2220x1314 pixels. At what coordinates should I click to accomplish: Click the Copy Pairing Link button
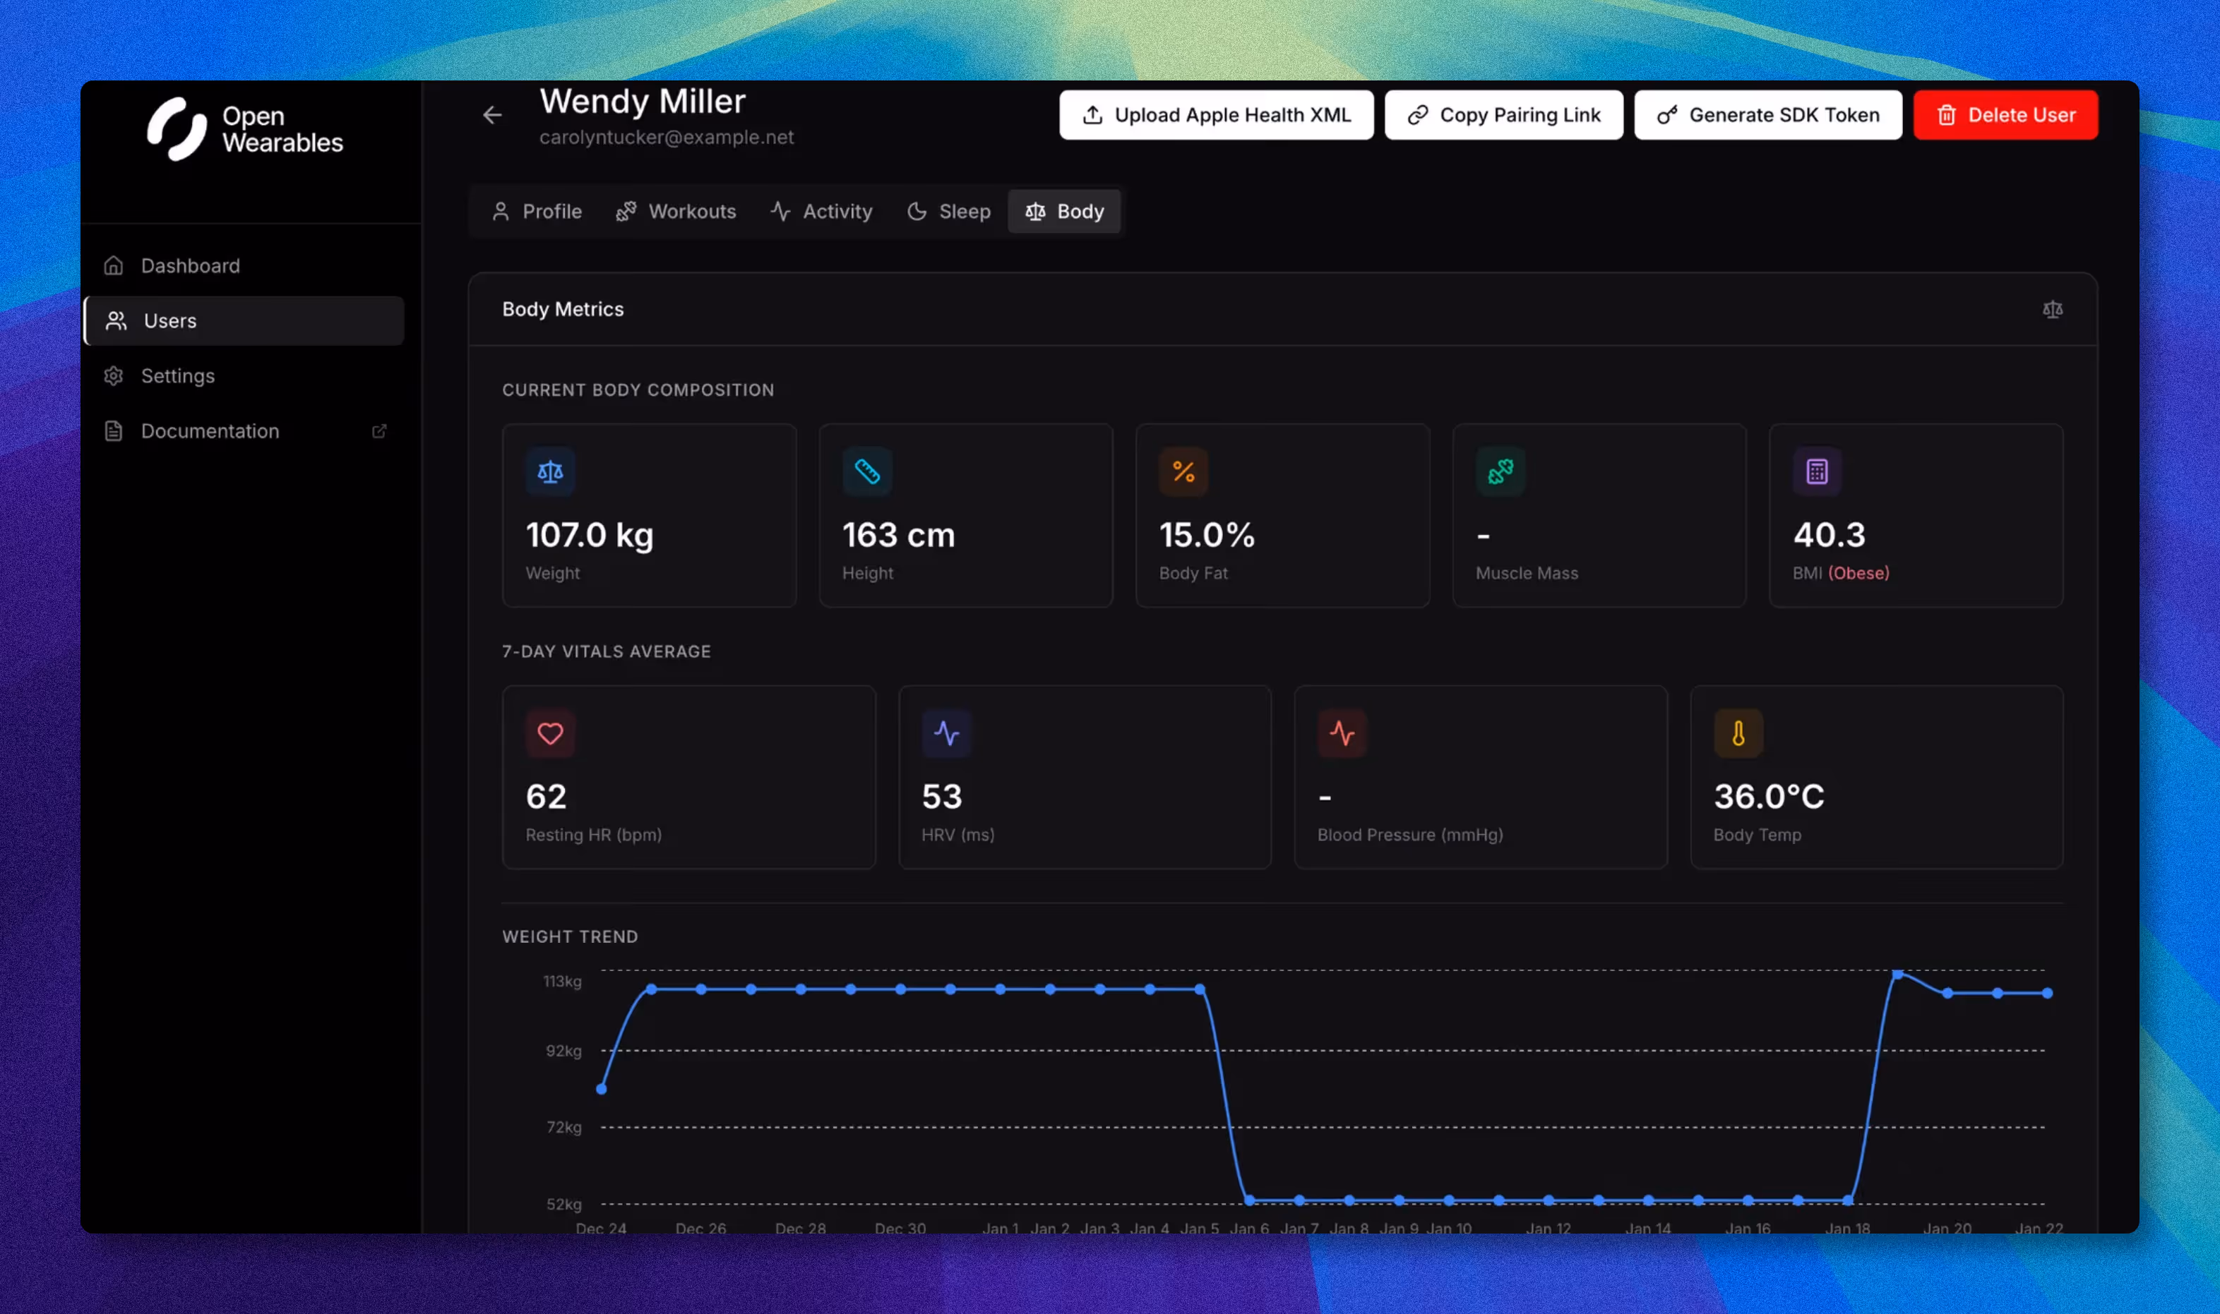[1503, 115]
